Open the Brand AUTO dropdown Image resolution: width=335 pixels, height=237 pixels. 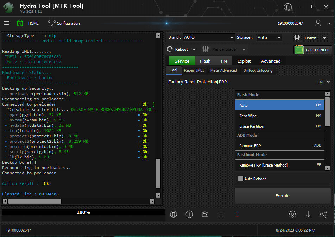point(209,37)
